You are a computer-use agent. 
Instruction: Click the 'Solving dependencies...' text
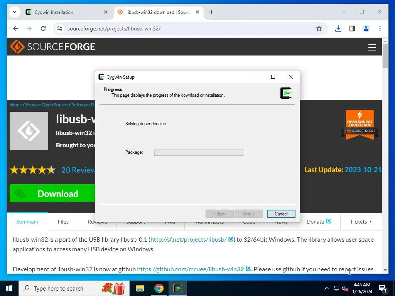pos(147,124)
